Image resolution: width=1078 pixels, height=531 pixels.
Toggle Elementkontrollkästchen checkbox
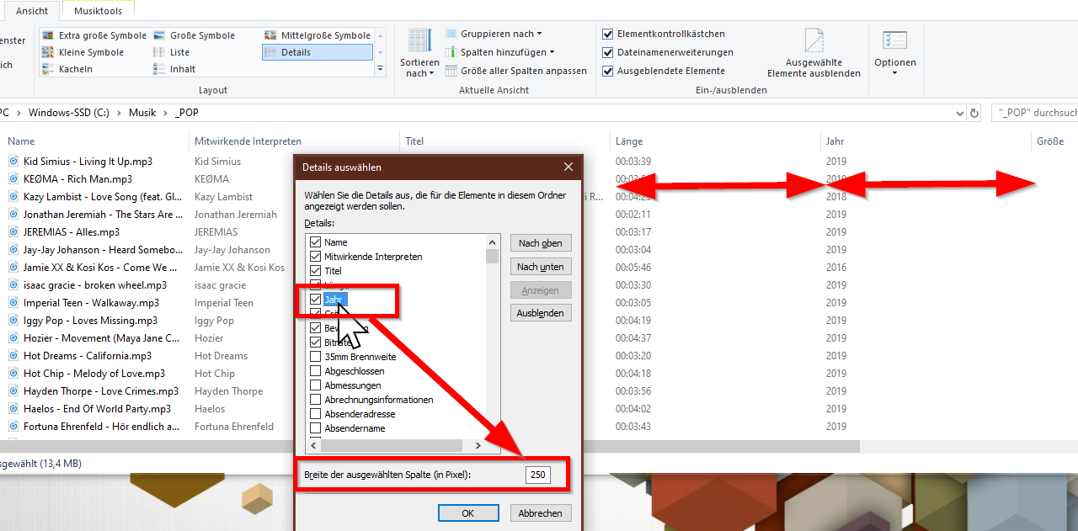click(x=608, y=34)
